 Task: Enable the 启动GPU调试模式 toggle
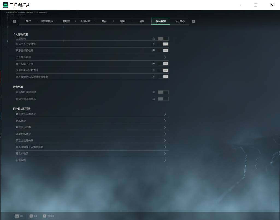163,92
